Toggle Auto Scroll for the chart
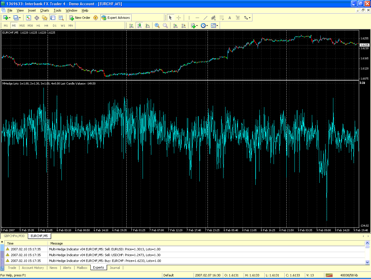371x279 pixels. pos(175,25)
